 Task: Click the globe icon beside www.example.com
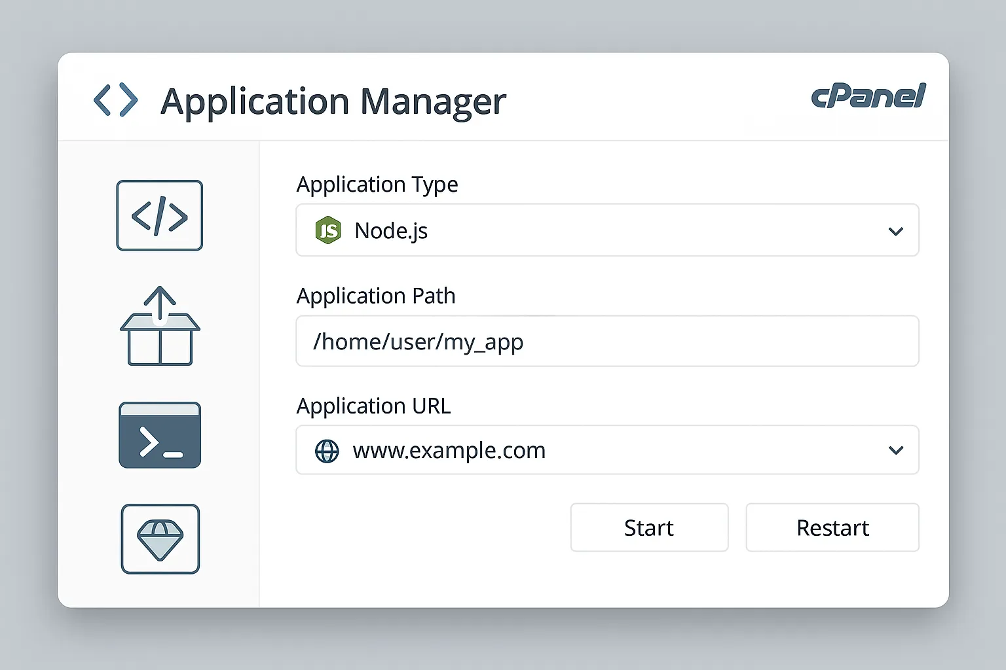point(327,451)
